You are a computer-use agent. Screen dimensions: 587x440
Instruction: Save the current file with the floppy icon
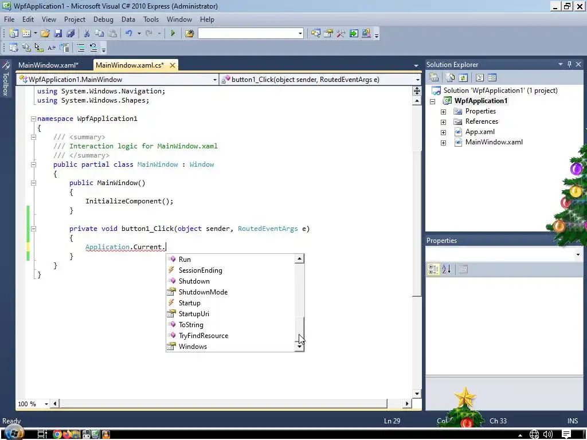tap(58, 33)
